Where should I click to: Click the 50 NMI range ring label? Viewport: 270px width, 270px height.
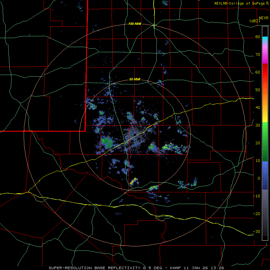click(x=135, y=79)
